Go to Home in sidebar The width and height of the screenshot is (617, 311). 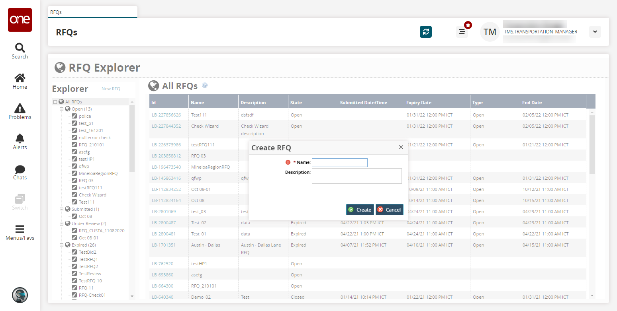coord(20,81)
